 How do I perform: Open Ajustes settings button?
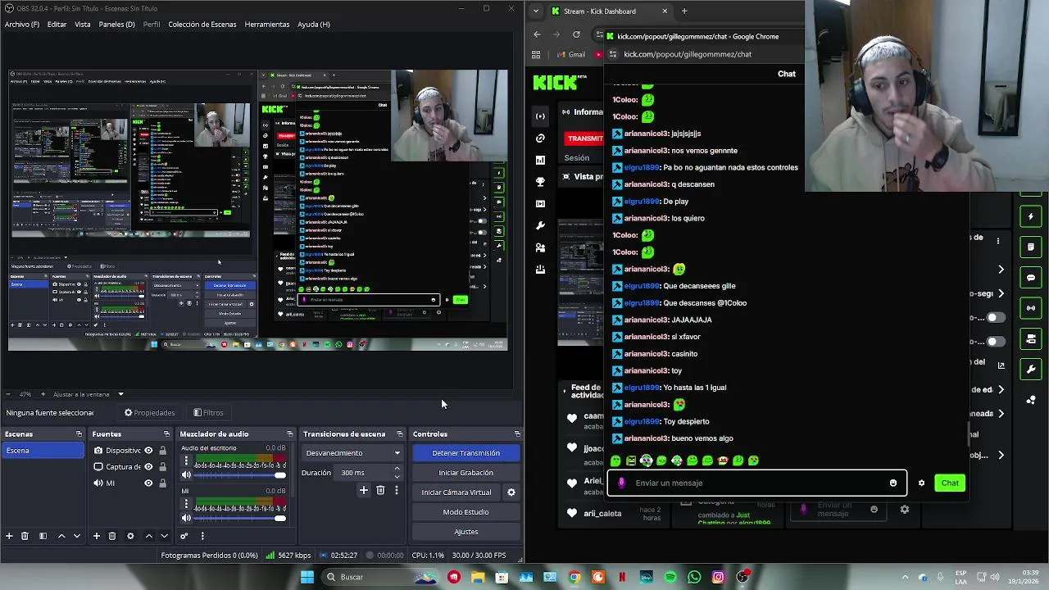point(465,532)
